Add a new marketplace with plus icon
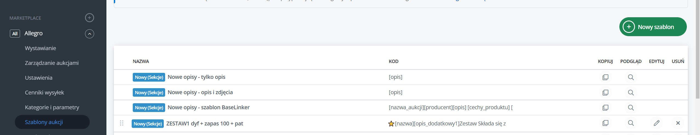Screen dimensions: 700x135 coord(89,18)
